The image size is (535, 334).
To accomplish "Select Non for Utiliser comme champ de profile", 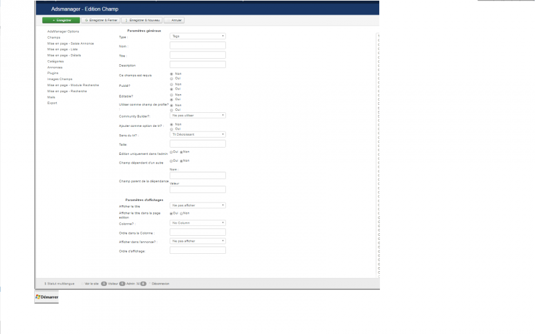I will click(x=172, y=106).
